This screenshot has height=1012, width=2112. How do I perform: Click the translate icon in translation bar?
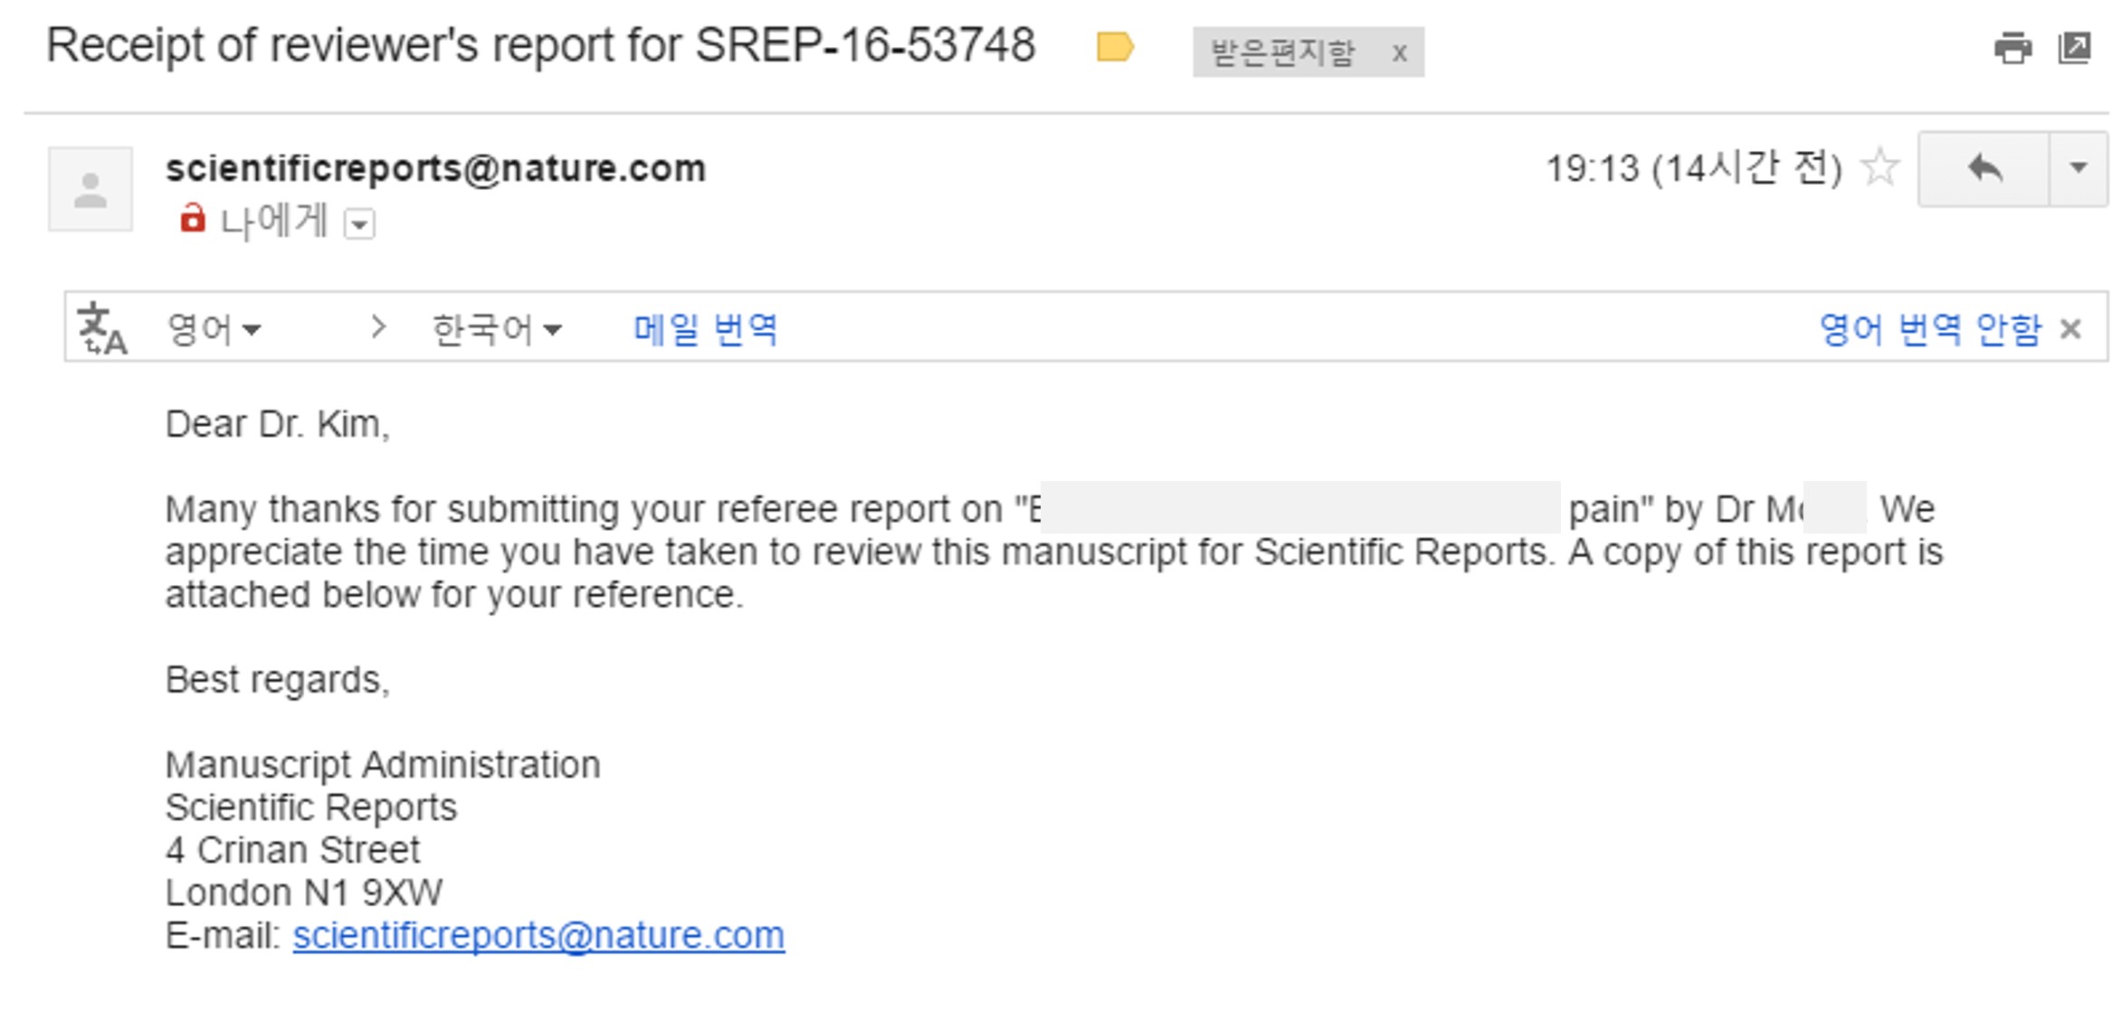click(x=102, y=329)
